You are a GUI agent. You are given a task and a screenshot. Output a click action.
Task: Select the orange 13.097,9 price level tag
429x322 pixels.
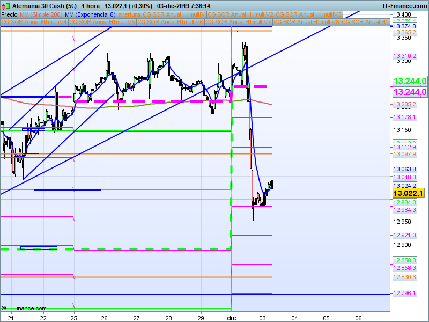(404, 154)
